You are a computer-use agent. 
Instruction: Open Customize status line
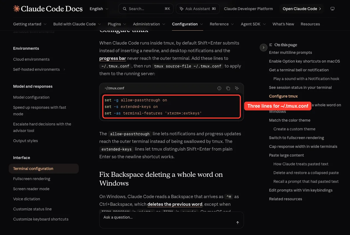coord(32,209)
